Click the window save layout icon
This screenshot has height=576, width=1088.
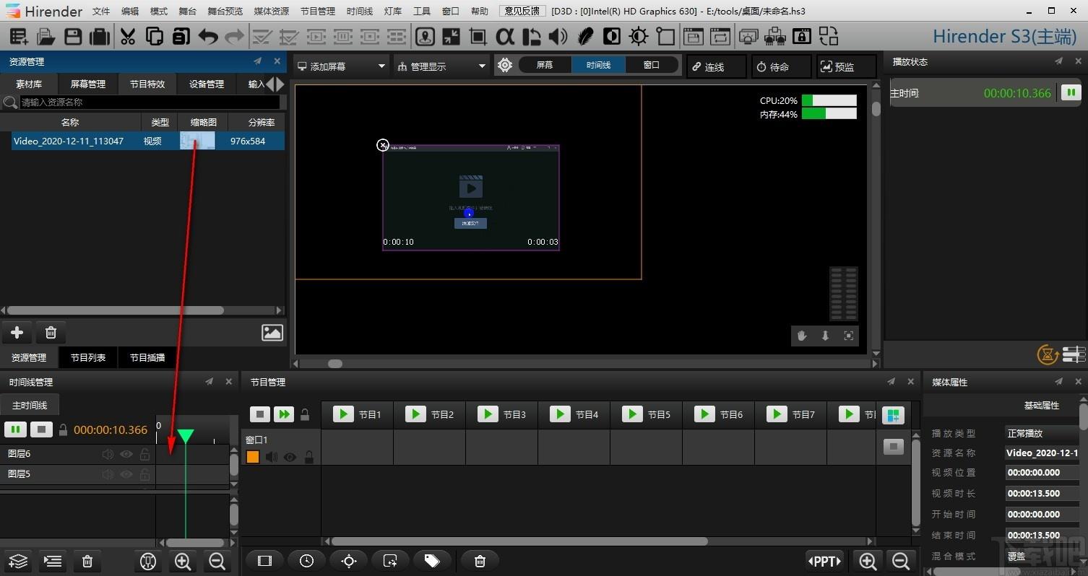pos(694,36)
